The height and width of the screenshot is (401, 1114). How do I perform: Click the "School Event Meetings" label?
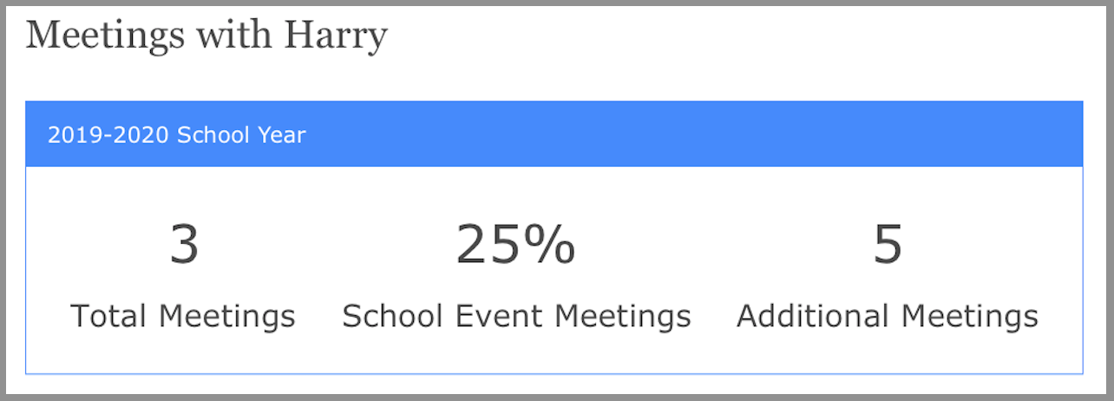(517, 316)
